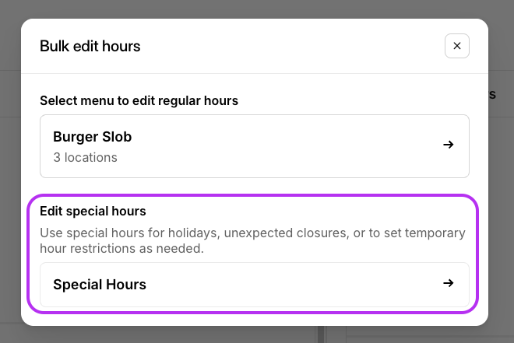514x343 pixels.
Task: Click the dimmed backdrop below the dialog
Action: pyautogui.click(x=257, y=334)
